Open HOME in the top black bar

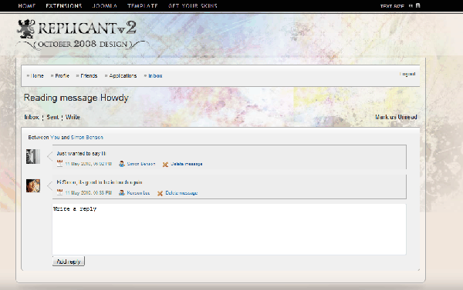tap(27, 5)
